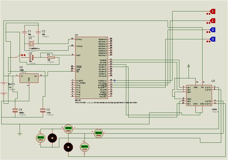Click the P1.0/T2 pin label

coord(80,81)
